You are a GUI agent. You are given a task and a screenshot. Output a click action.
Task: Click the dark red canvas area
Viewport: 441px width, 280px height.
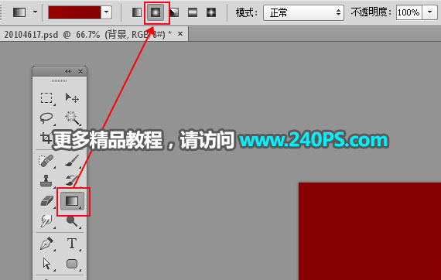pyautogui.click(x=370, y=231)
